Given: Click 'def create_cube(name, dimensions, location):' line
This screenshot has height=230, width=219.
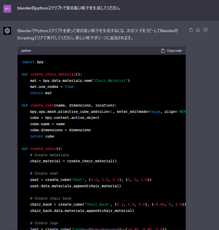Looking at the screenshot, I should (69, 105).
